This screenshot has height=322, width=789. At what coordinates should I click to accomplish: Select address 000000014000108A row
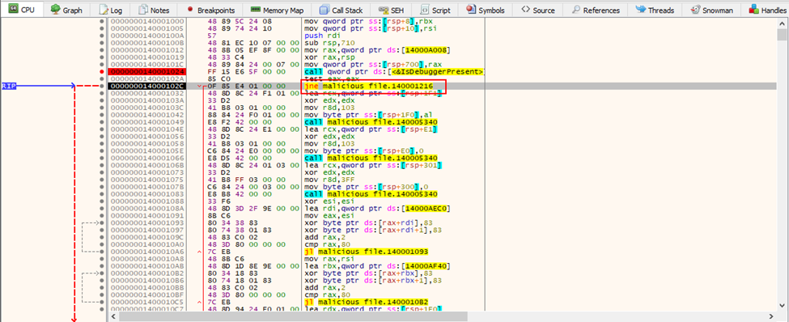click(147, 208)
